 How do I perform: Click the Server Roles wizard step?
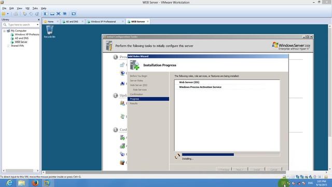[136, 81]
